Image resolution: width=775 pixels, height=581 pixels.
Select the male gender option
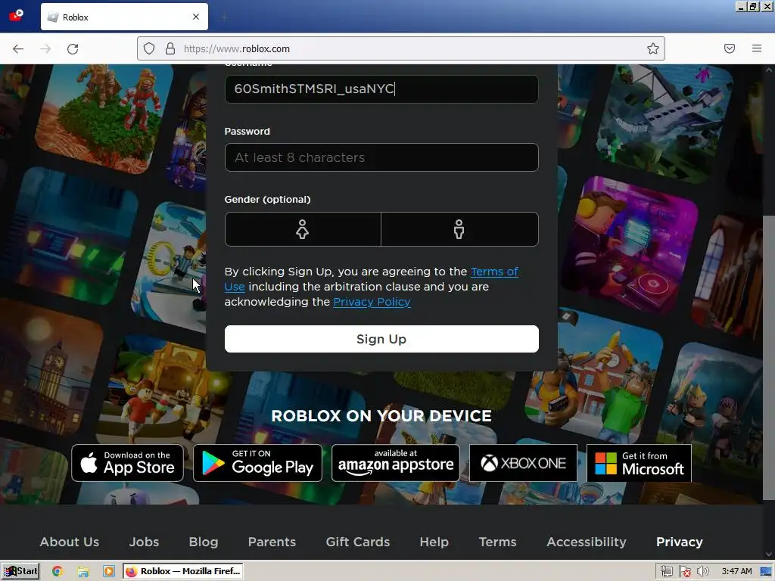point(459,229)
